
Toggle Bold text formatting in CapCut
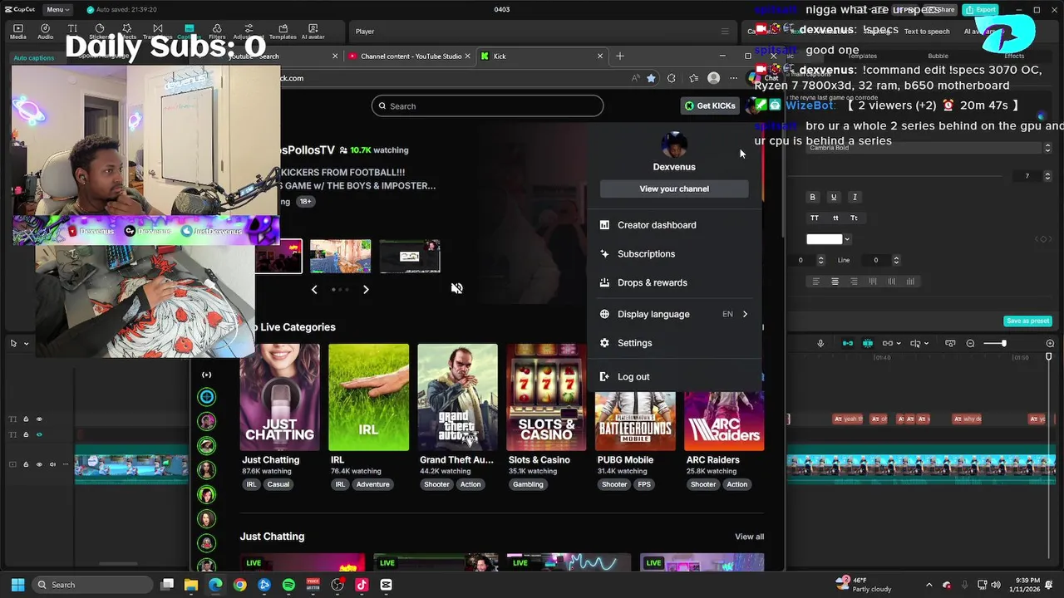(813, 197)
